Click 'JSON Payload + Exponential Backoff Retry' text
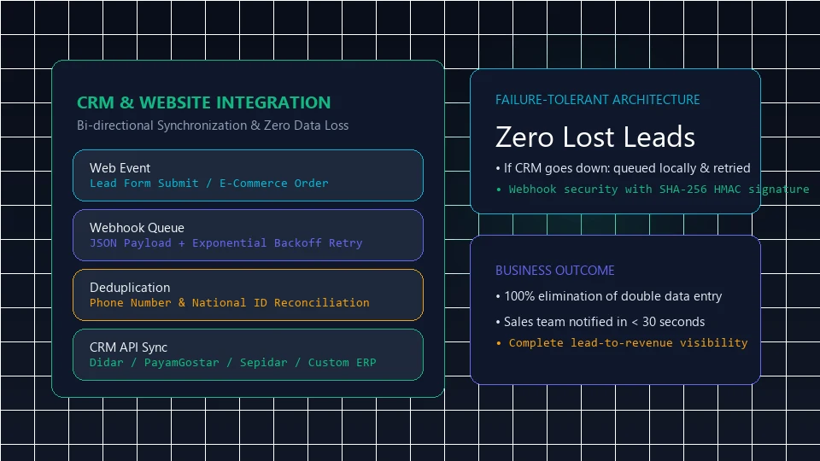The image size is (820, 461). coord(225,243)
